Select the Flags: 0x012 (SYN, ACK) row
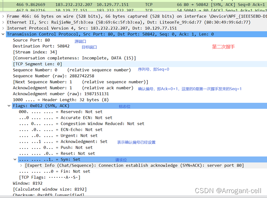Screen dimensions: 267x198 pos(139,106)
